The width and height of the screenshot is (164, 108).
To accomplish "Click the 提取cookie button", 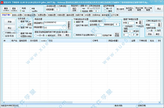I will (14, 9).
